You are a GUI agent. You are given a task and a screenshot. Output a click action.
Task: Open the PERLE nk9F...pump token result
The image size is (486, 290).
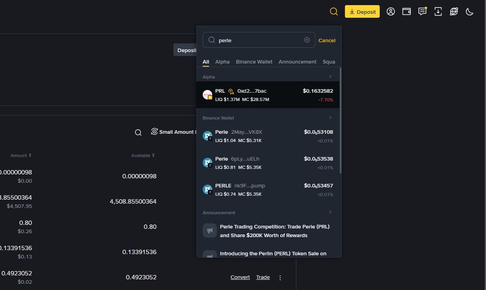coord(267,189)
